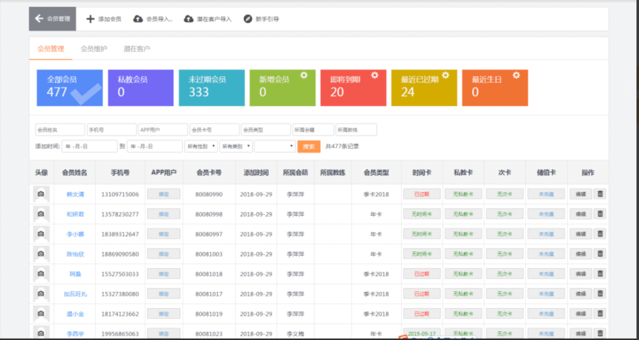Click camera avatar for 陈怡欣

pos(41,254)
